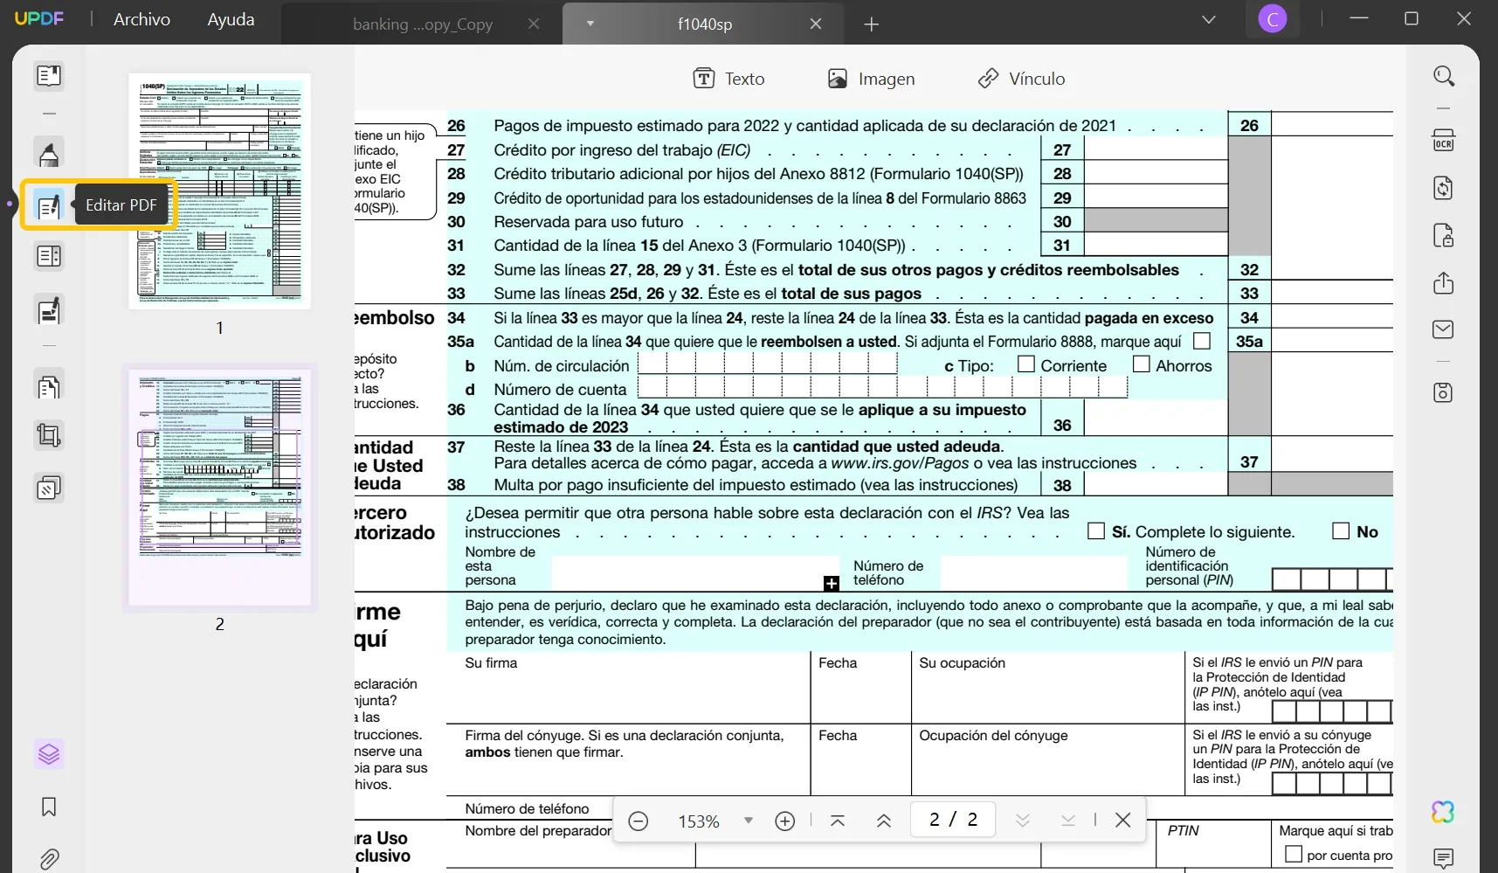
Task: Open the Ayuda menu
Action: (x=231, y=19)
